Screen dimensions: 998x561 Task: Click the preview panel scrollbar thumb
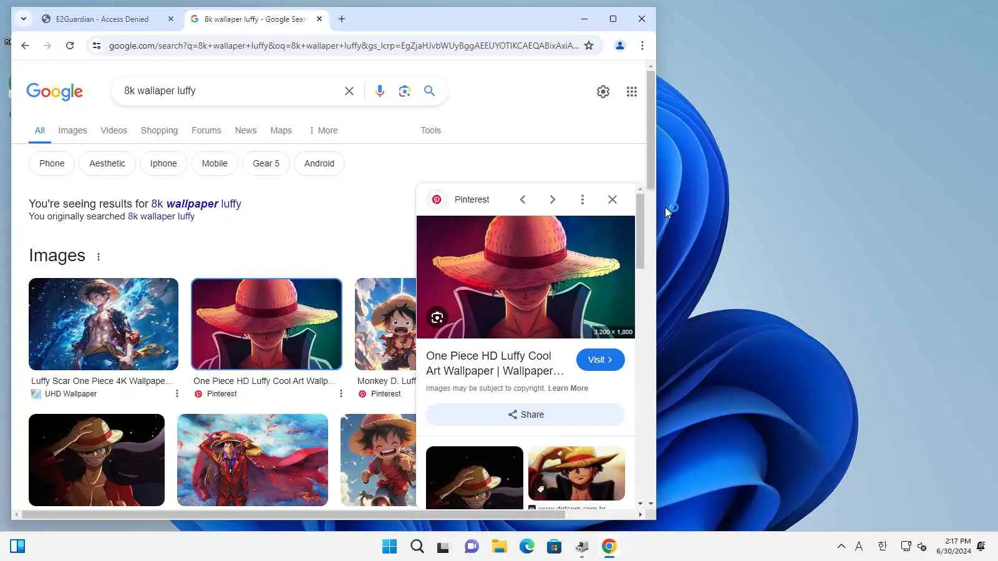[x=640, y=231]
